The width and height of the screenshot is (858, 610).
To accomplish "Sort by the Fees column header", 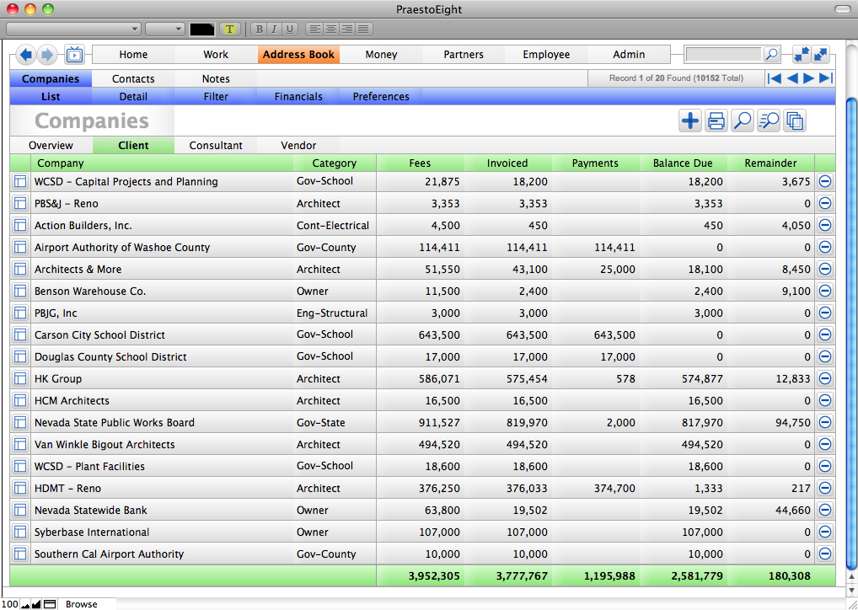I will coord(420,163).
